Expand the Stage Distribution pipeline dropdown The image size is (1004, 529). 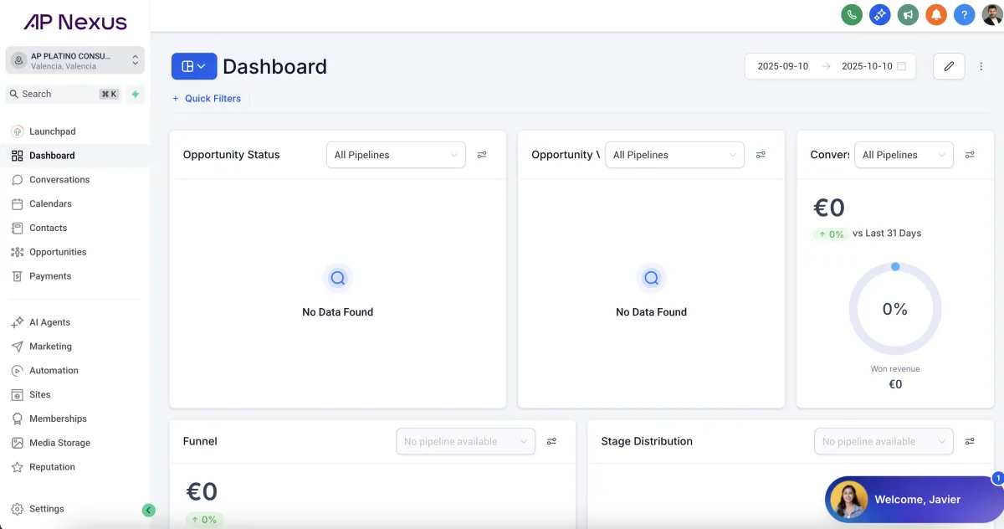pos(884,441)
